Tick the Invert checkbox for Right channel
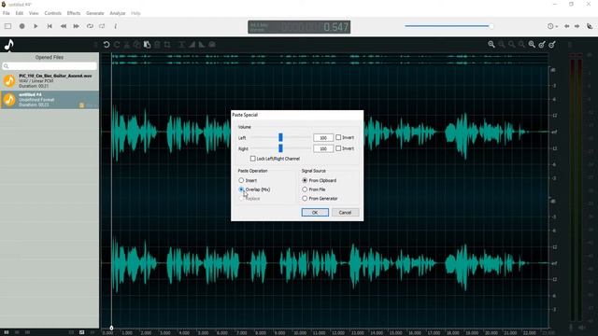 coord(338,148)
